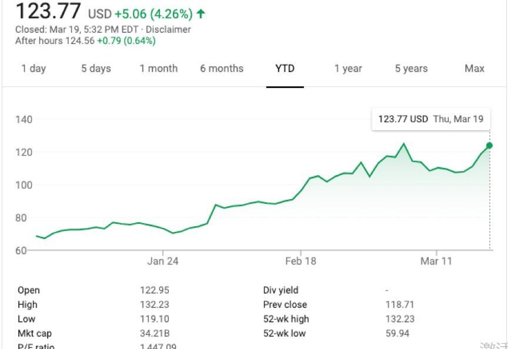The width and height of the screenshot is (508, 349).
Task: Select the YTD tab
Action: coord(285,68)
